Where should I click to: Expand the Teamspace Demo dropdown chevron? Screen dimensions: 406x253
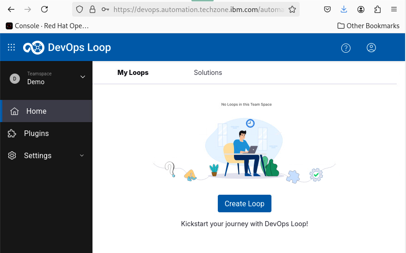[x=83, y=77]
